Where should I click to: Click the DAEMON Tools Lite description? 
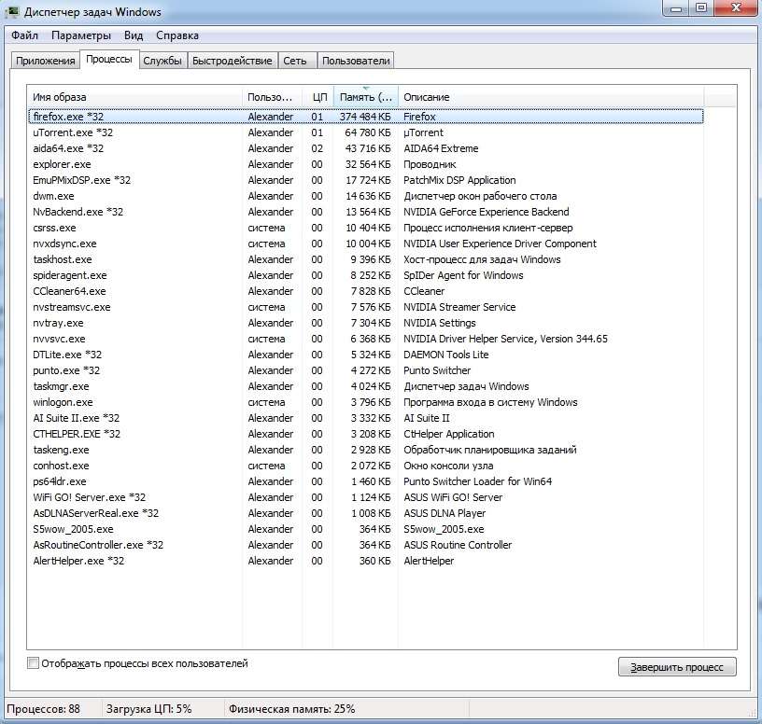click(445, 355)
